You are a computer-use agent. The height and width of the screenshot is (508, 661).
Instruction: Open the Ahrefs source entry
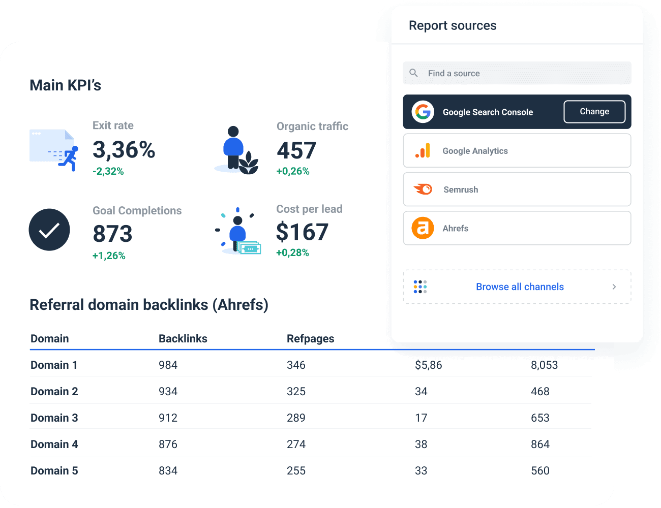(x=517, y=228)
